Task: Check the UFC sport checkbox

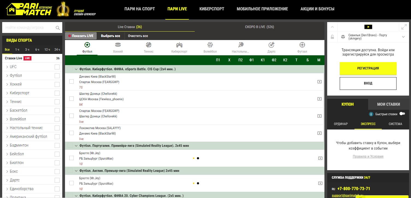Action: click(x=57, y=67)
